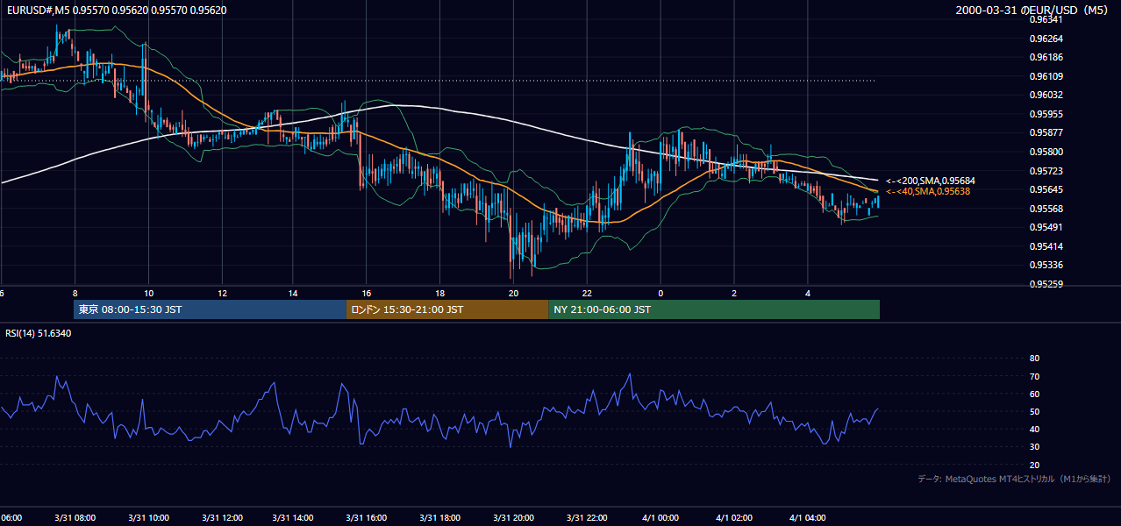Click price axis value 0.96264
Image resolution: width=1121 pixels, height=526 pixels.
coord(1046,39)
